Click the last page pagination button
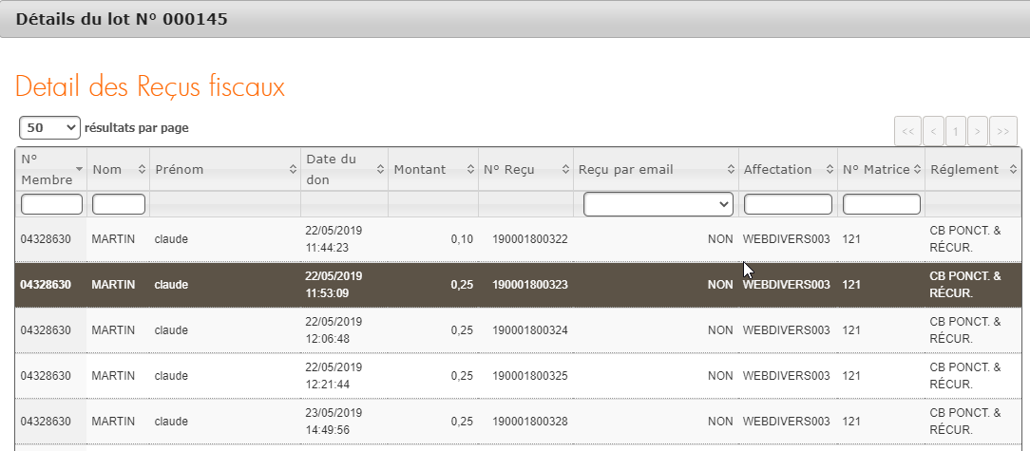1030x451 pixels. point(1003,130)
